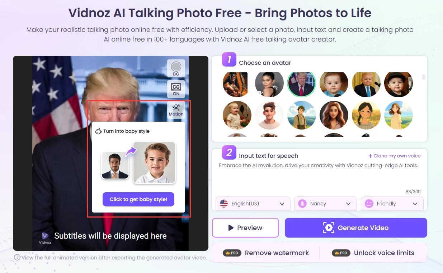Viewport: 443px width, 273px height.
Task: Click the Generate Video button
Action: point(356,228)
